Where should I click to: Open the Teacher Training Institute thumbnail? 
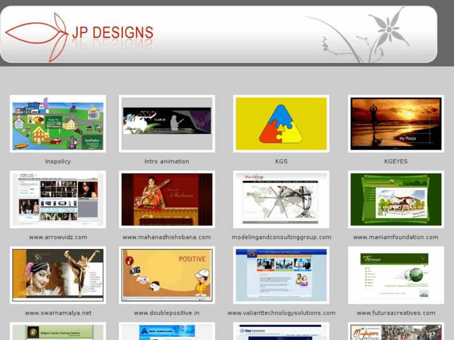(58, 331)
